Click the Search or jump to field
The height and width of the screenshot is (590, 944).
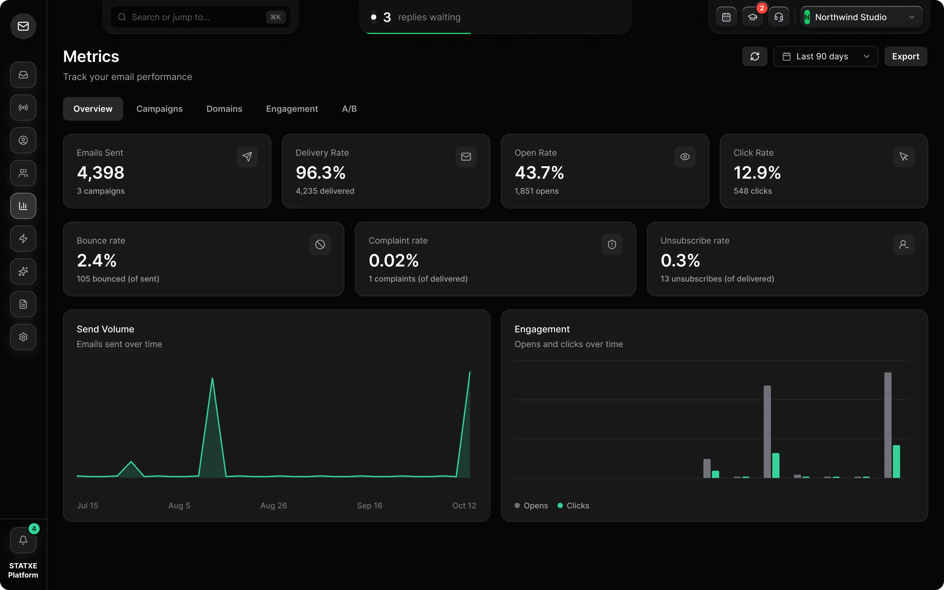(201, 17)
